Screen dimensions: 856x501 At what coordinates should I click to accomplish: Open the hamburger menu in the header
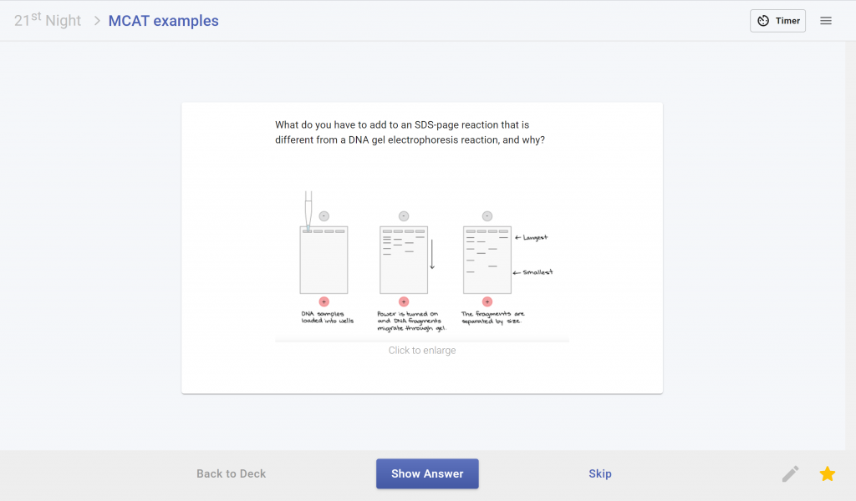coord(825,21)
